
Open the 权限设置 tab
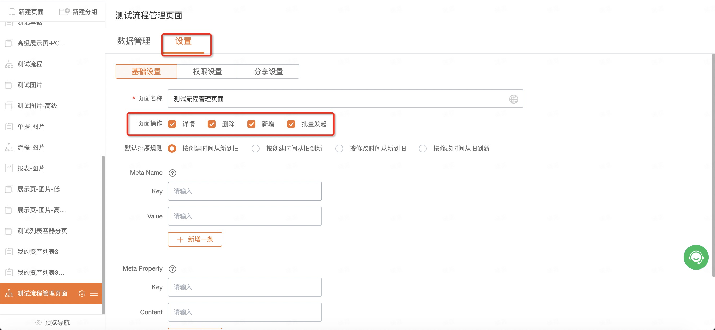pyautogui.click(x=207, y=71)
